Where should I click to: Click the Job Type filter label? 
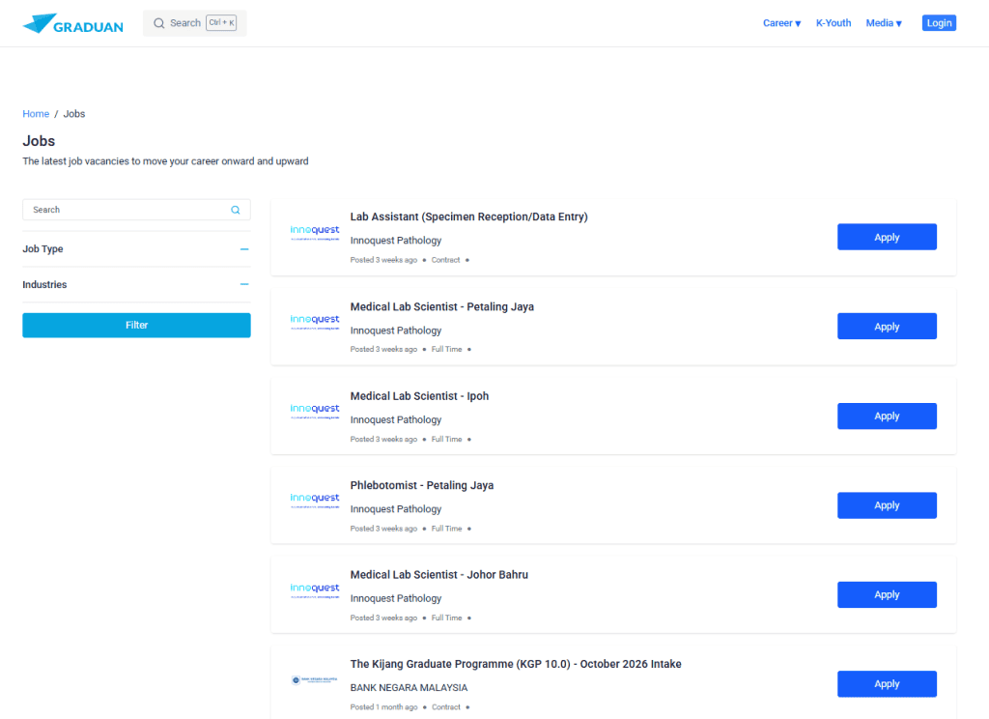point(42,249)
